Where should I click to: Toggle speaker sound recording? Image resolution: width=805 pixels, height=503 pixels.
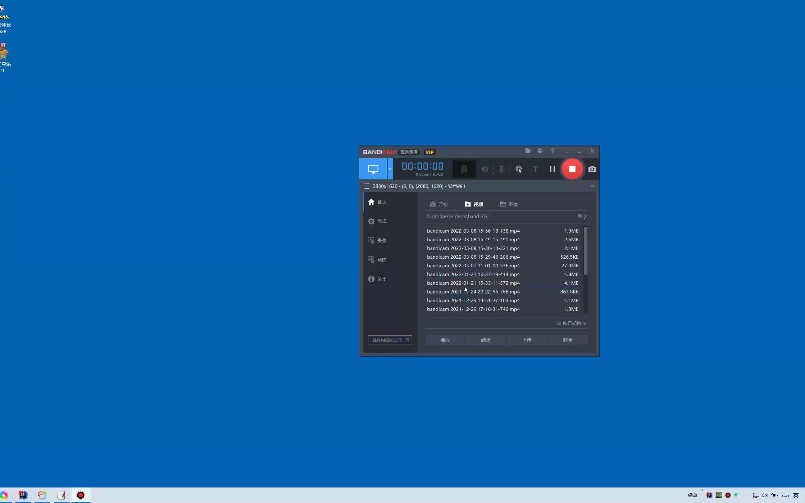click(x=485, y=169)
